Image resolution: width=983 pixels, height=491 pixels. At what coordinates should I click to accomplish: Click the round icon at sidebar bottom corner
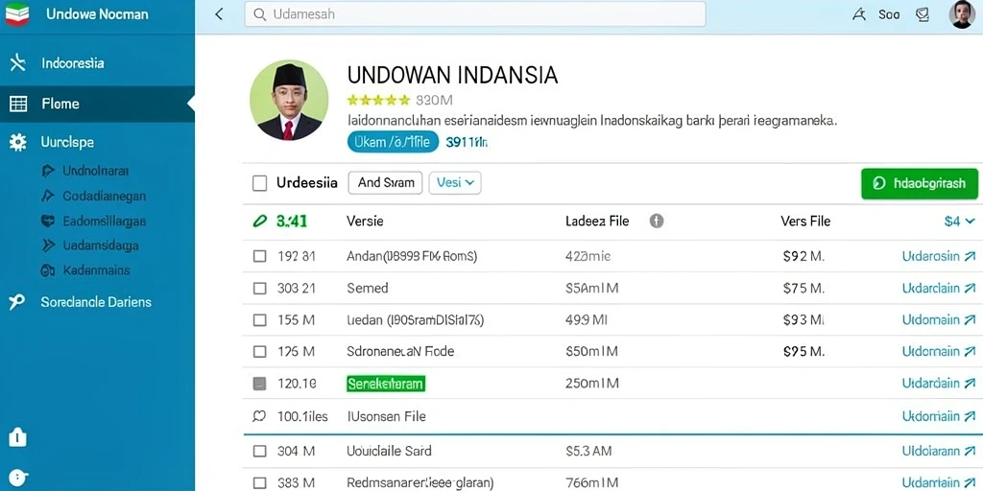[18, 478]
